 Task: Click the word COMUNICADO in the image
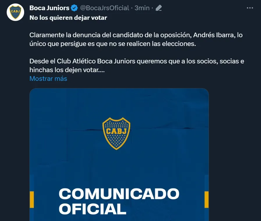point(119,194)
